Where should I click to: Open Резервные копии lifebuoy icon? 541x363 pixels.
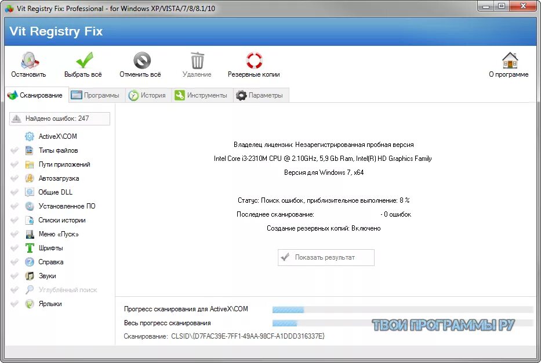point(255,60)
